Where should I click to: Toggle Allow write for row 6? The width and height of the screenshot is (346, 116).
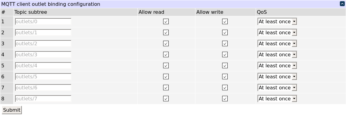pyautogui.click(x=225, y=77)
